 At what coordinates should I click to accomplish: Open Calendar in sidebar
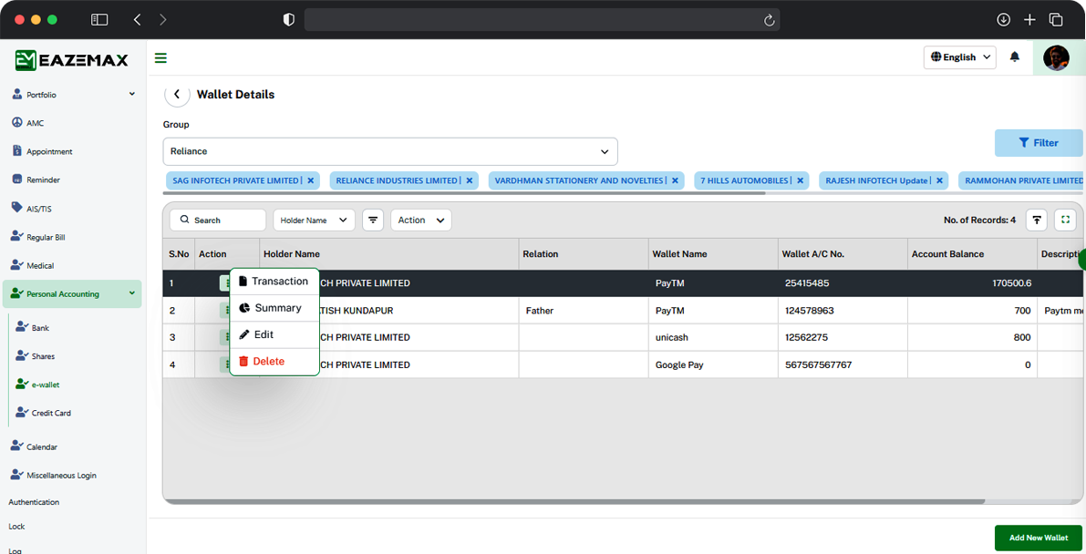(34, 446)
